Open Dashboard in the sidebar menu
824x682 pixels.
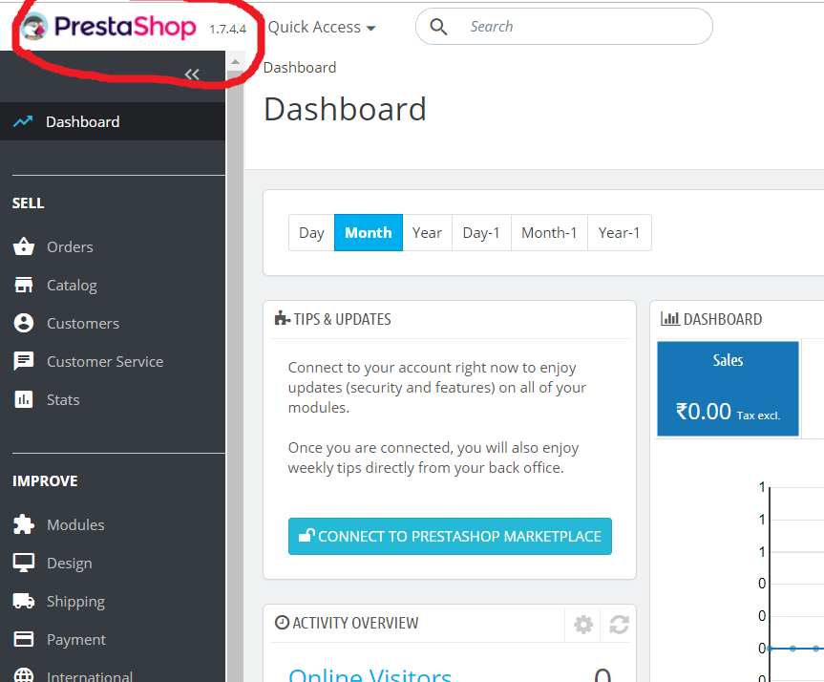coord(113,121)
